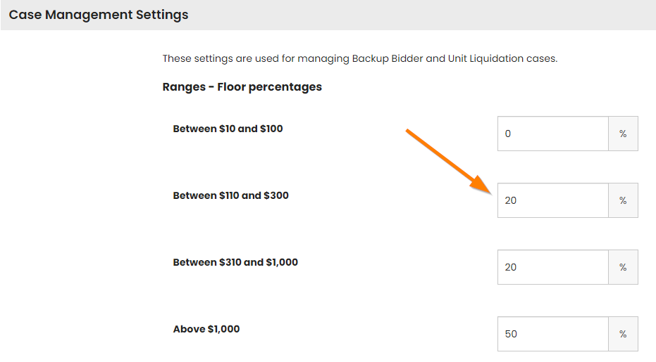Click the Above $1,000 label
The height and width of the screenshot is (362, 656).
(x=206, y=329)
